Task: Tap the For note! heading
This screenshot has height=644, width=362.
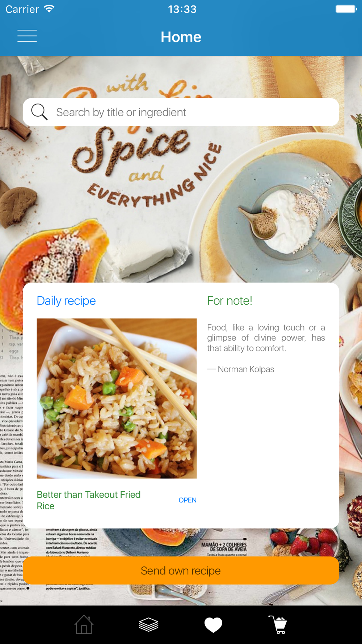Action: coord(230,301)
